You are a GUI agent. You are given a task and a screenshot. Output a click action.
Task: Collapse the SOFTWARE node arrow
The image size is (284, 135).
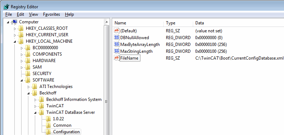[22, 80]
